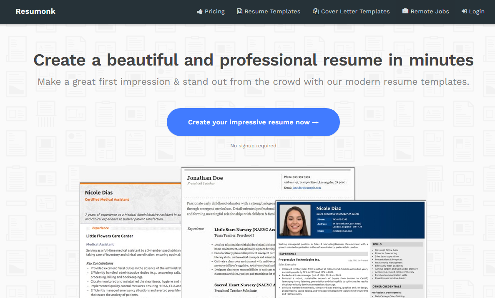The image size is (495, 298).
Task: Click the copy icon beside Cover Letter Templates
Action: [x=315, y=11]
